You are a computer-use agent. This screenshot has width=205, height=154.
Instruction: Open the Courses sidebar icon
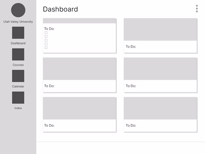tap(18, 54)
